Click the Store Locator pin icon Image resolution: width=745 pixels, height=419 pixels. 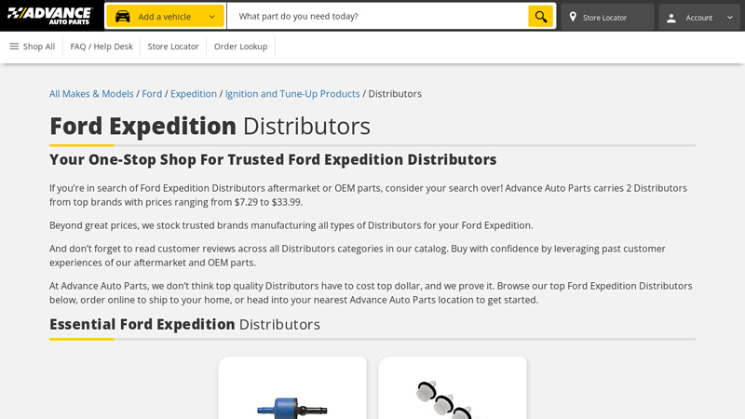click(x=573, y=17)
